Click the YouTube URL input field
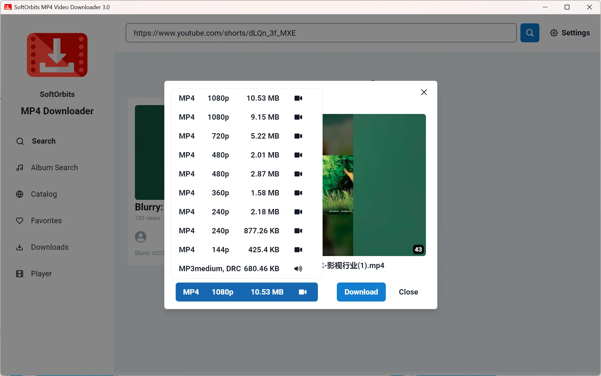The height and width of the screenshot is (376, 601). (x=321, y=33)
